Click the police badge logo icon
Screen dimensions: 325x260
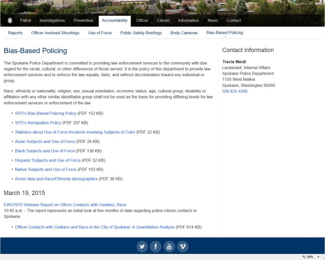point(10,21)
